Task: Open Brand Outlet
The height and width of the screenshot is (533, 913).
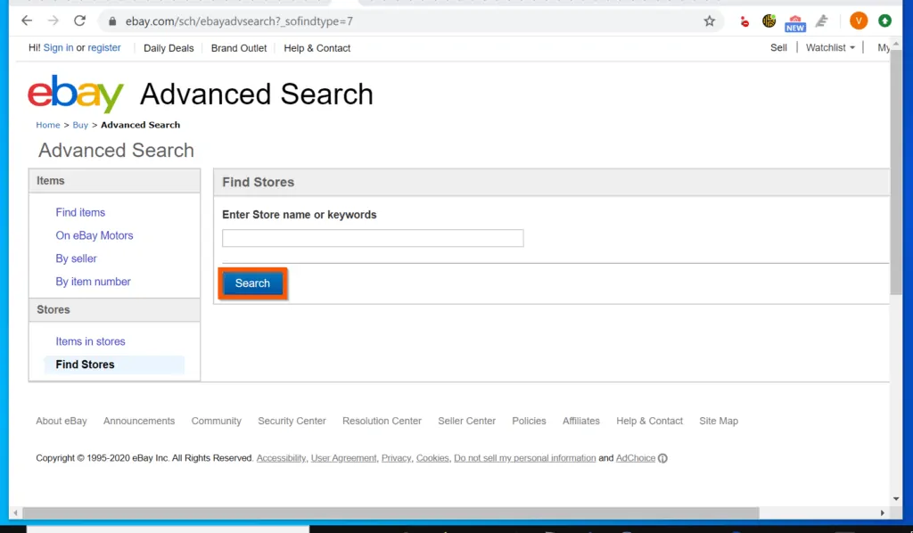Action: tap(239, 48)
